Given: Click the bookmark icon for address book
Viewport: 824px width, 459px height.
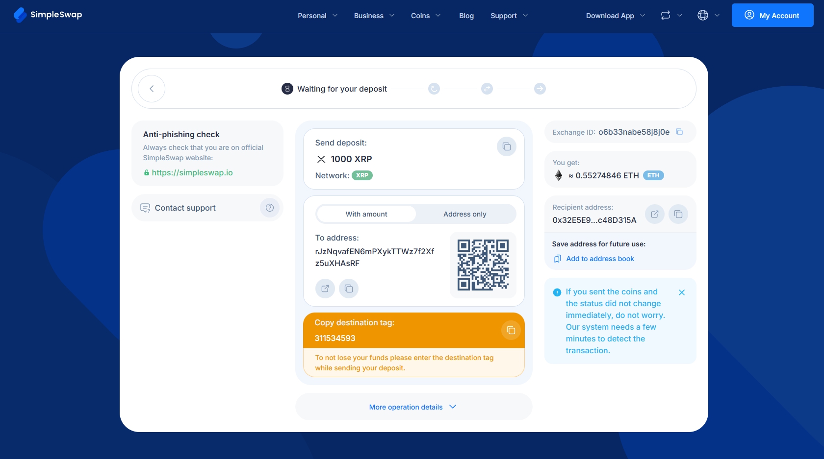Looking at the screenshot, I should 558,259.
